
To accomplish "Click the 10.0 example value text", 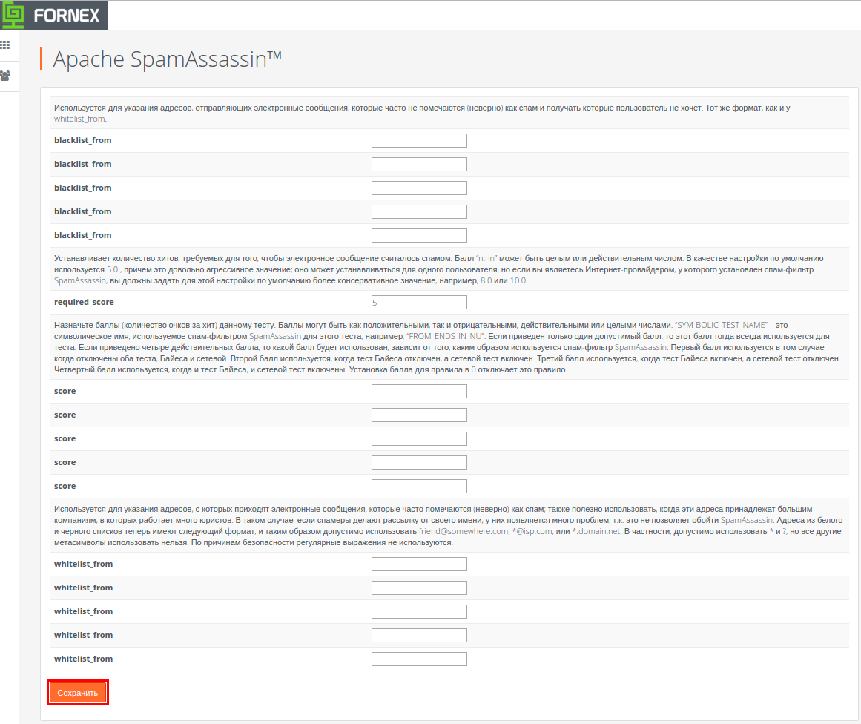I will click(518, 280).
